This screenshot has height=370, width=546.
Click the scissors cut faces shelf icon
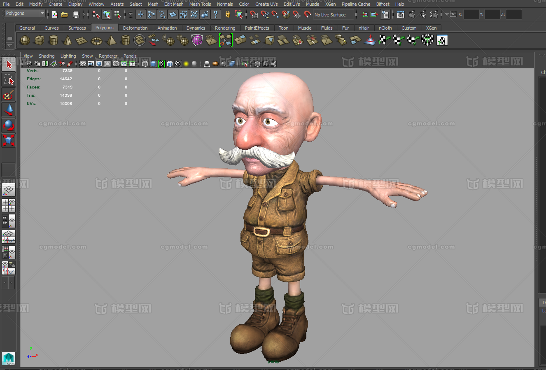[x=226, y=40]
